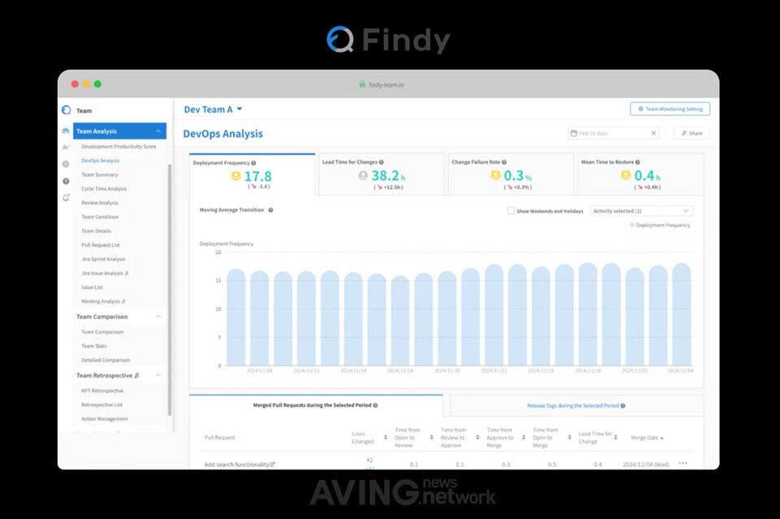Viewport: 780px width, 519px height.
Task: Toggle Deployment Frequency legend series
Action: pos(660,225)
